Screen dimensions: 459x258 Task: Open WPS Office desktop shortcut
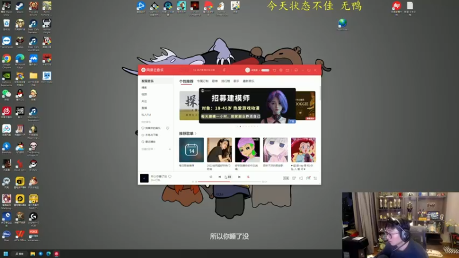tap(20, 236)
